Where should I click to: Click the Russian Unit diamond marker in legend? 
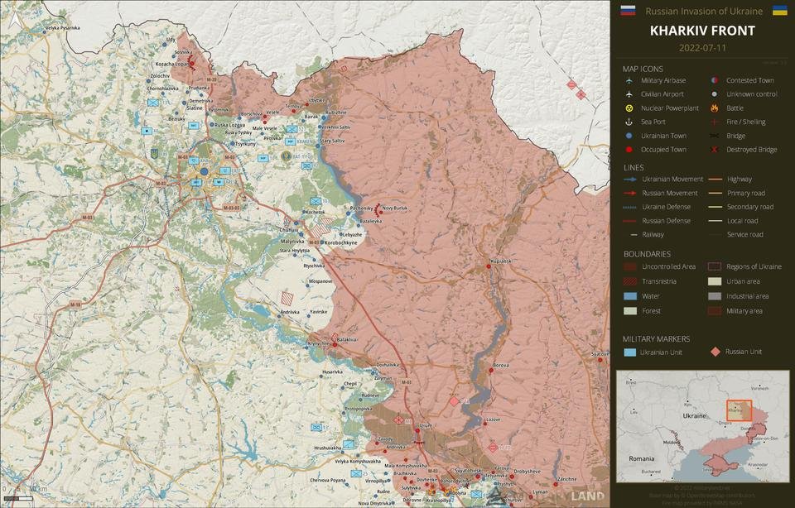[714, 352]
